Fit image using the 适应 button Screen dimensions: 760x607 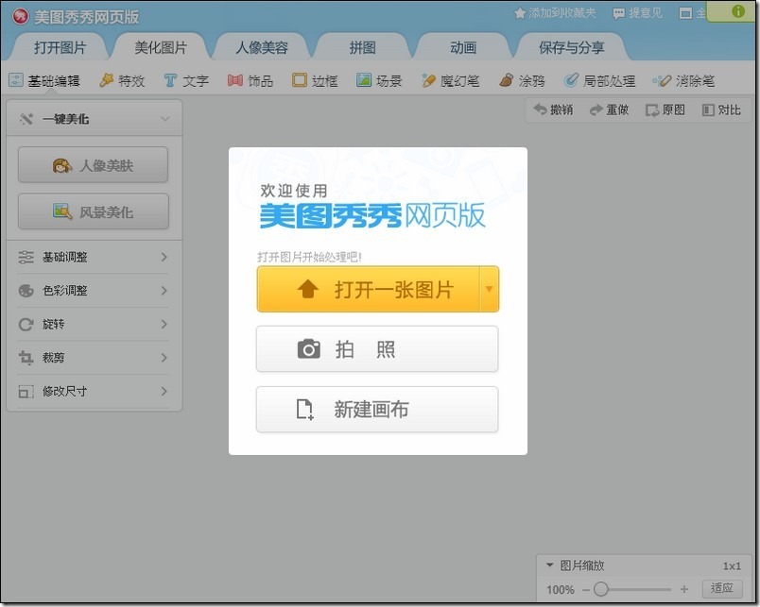click(721, 588)
